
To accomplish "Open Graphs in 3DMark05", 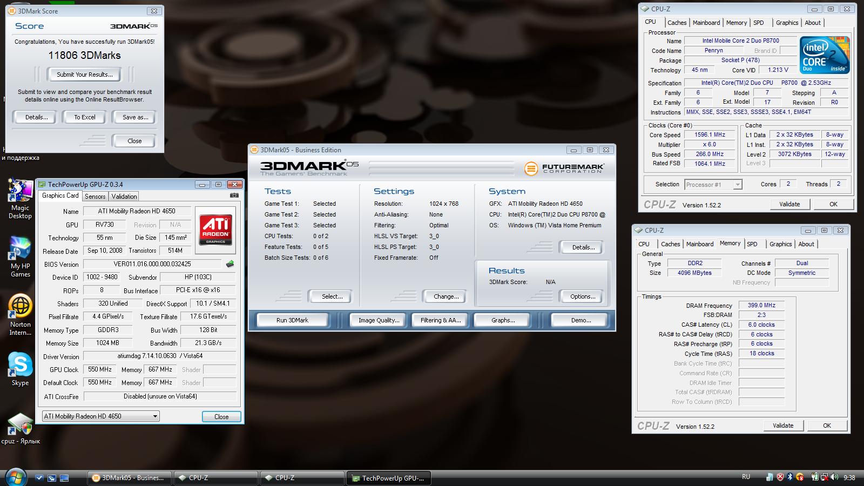I will tap(503, 320).
